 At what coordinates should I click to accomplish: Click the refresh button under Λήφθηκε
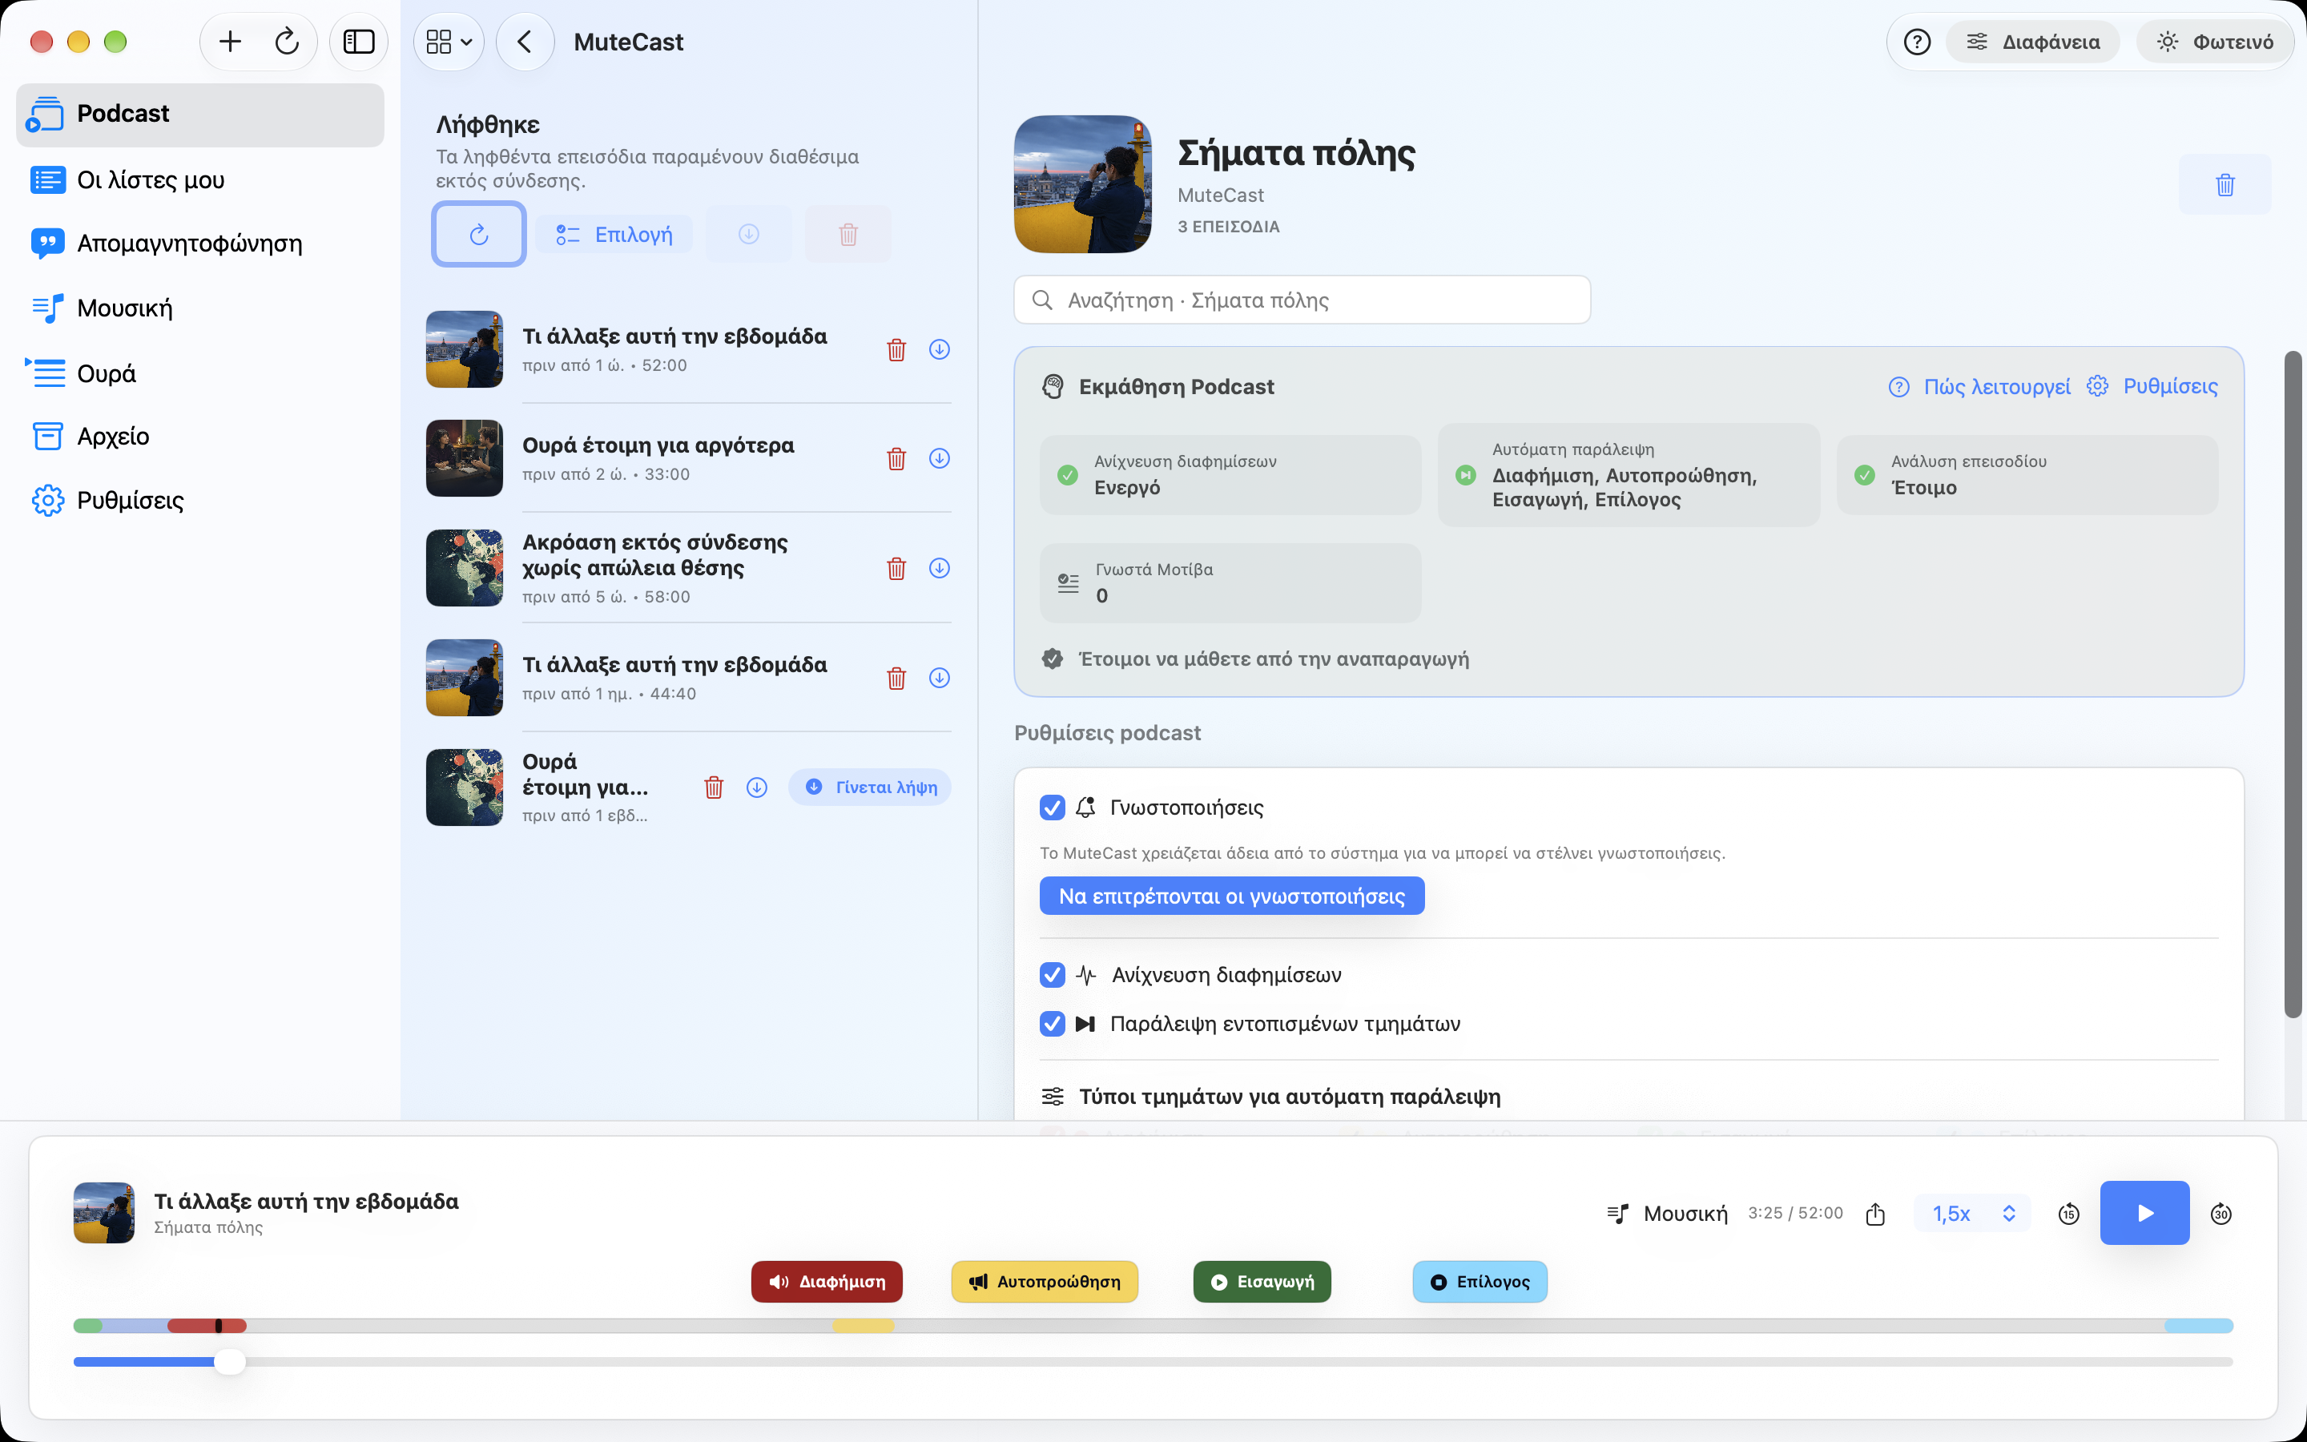pyautogui.click(x=478, y=234)
